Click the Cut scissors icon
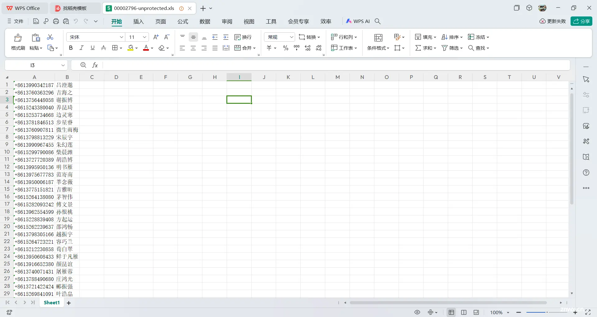Image resolution: width=597 pixels, height=317 pixels. (x=50, y=37)
